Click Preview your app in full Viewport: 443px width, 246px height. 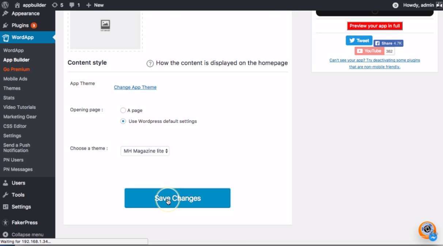375,26
